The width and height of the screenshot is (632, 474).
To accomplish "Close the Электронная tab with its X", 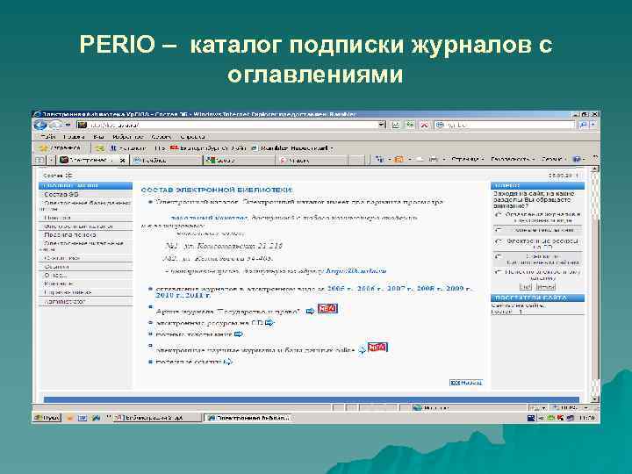I will (x=123, y=160).
